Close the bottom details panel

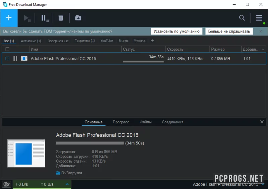pos(262,122)
